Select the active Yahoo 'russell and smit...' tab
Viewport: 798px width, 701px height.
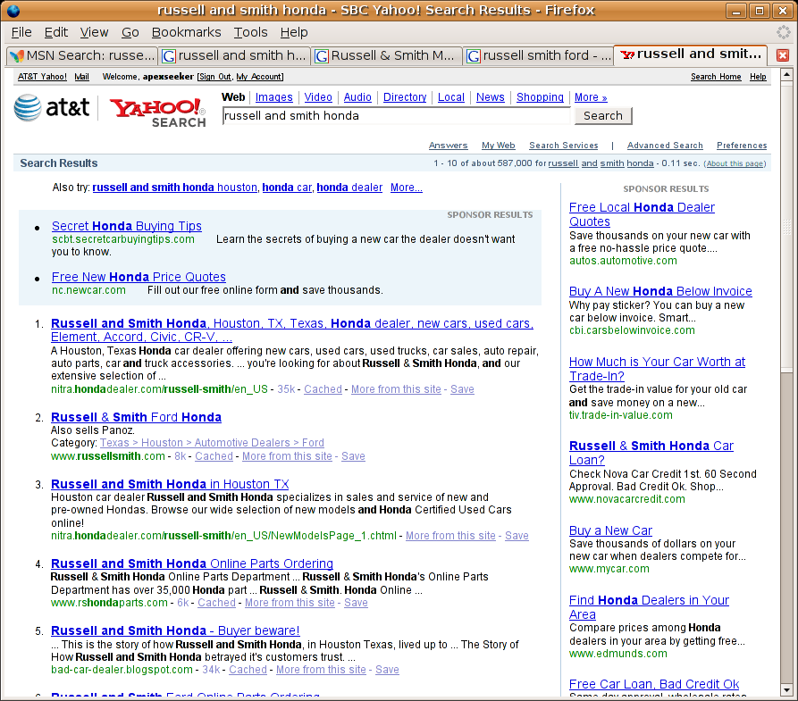pos(692,54)
